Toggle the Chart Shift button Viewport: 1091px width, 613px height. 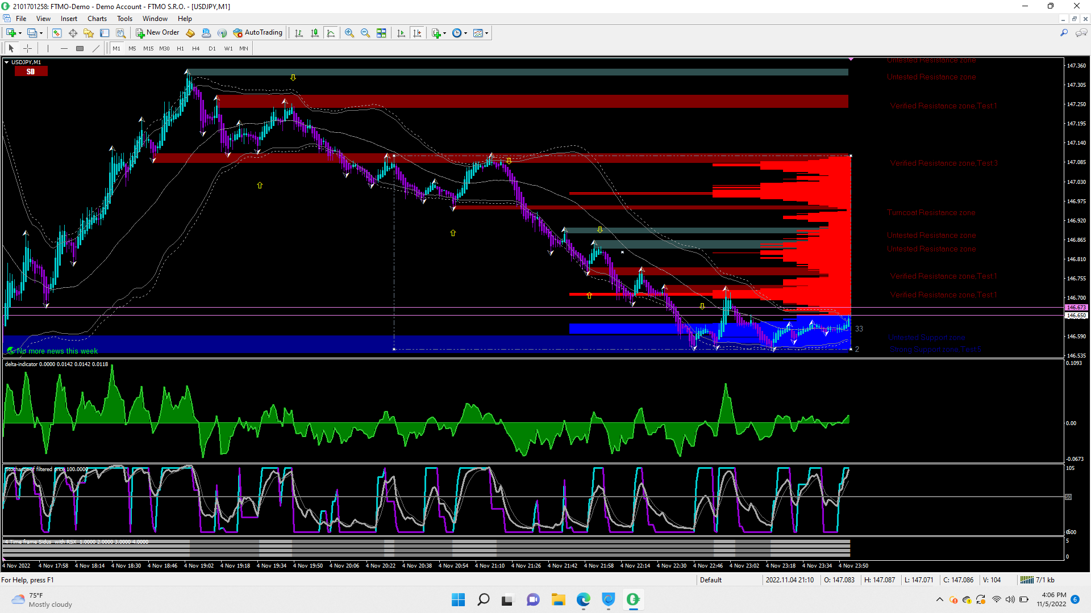coord(417,33)
